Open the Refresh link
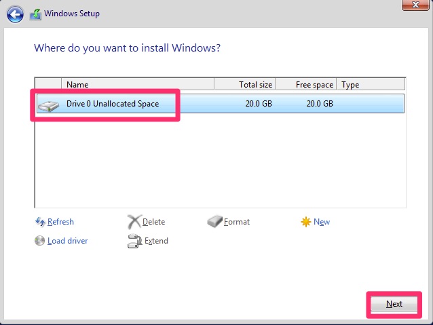 click(60, 222)
